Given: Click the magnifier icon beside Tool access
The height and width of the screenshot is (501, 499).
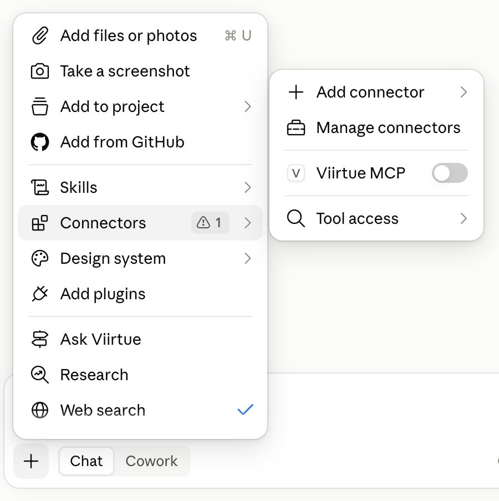Looking at the screenshot, I should pos(296,218).
